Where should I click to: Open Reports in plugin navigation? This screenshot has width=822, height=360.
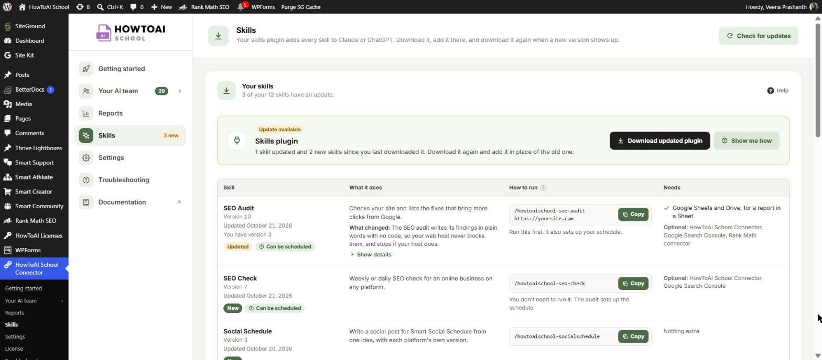click(x=130, y=114)
